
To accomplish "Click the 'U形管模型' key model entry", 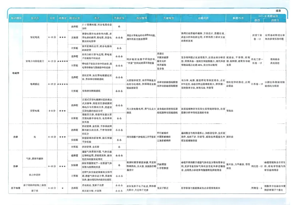I will [x=163, y=168].
